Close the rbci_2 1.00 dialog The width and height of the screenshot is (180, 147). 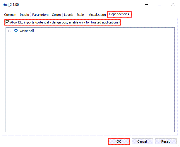(x=173, y=4)
